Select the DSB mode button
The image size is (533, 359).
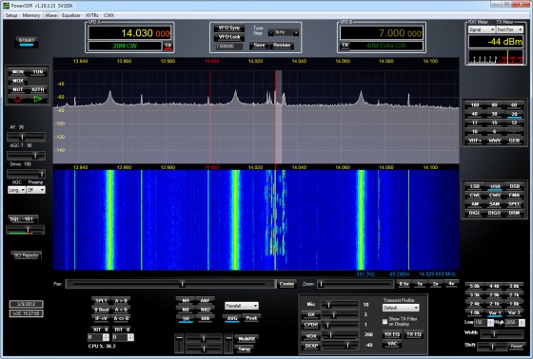pyautogui.click(x=514, y=186)
